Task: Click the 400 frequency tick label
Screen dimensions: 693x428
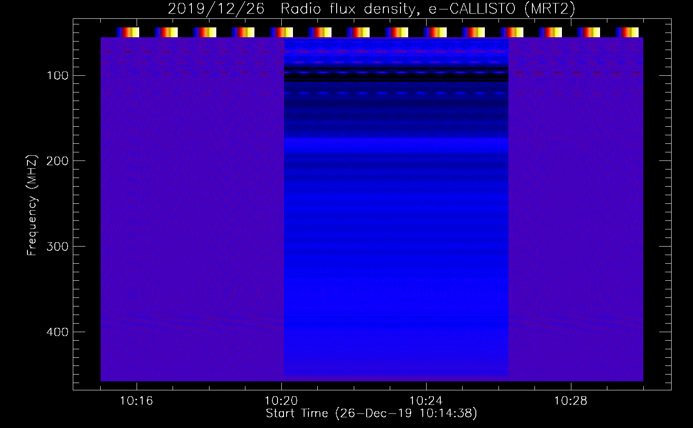Action: point(57,332)
